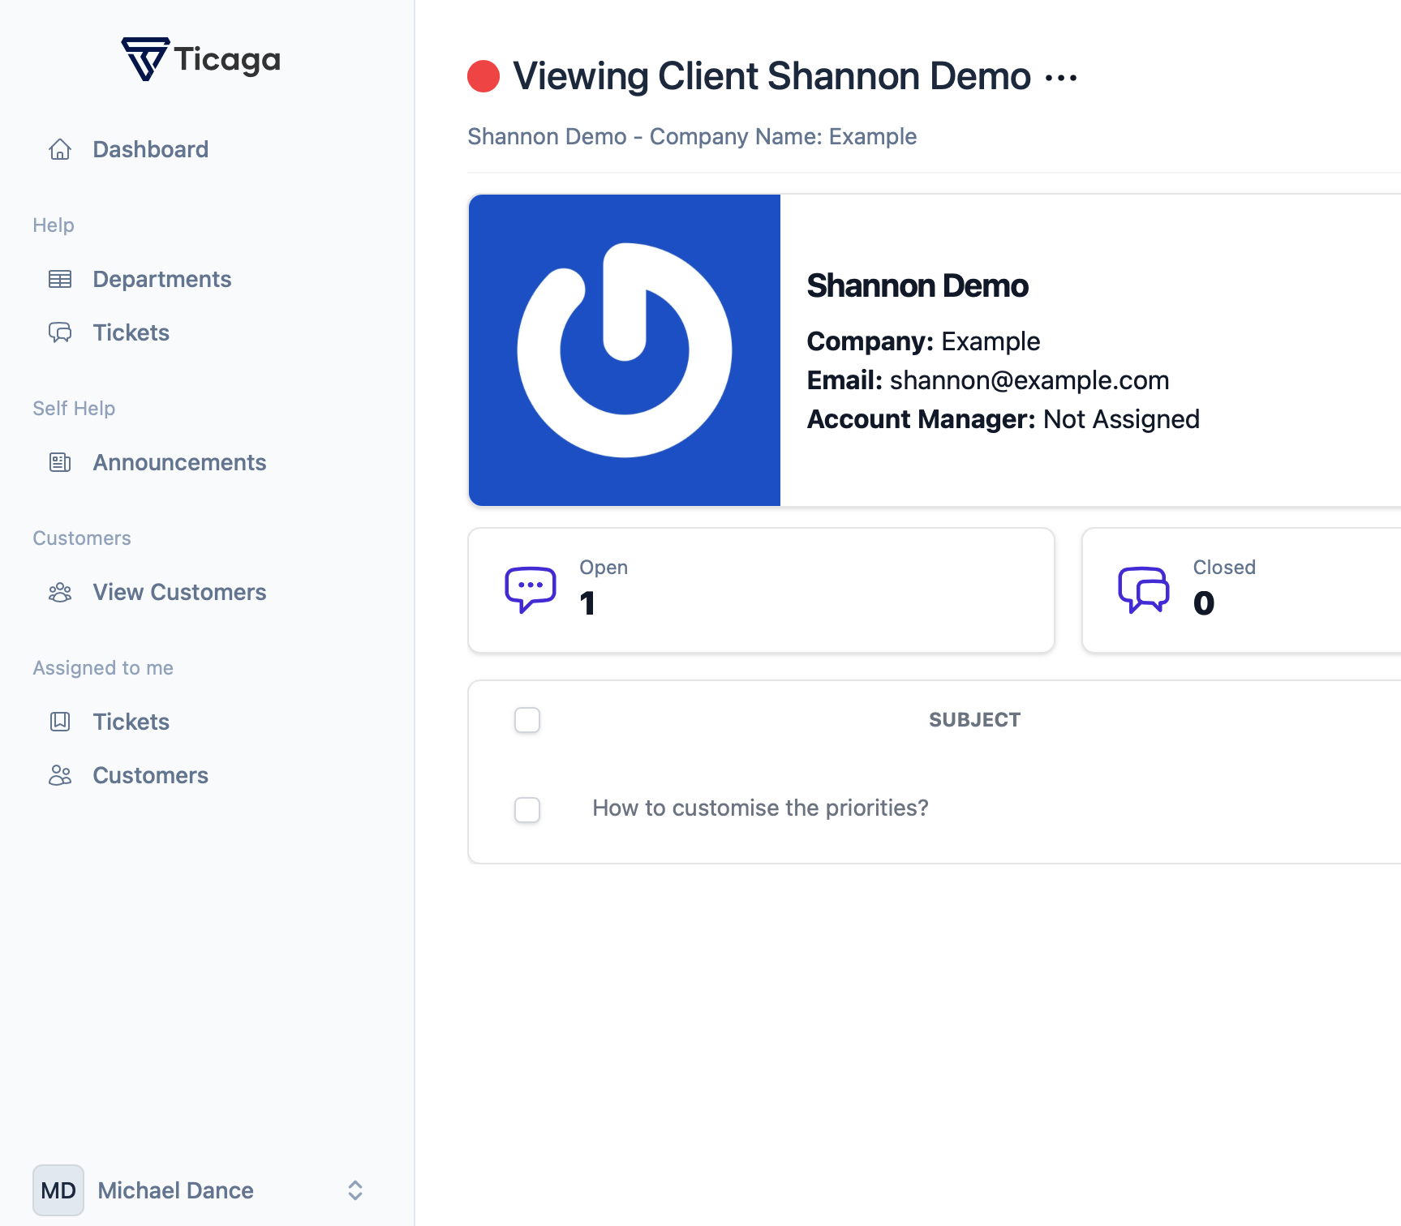
Task: Click the Shannon Demo name heading in the card
Action: (x=917, y=285)
